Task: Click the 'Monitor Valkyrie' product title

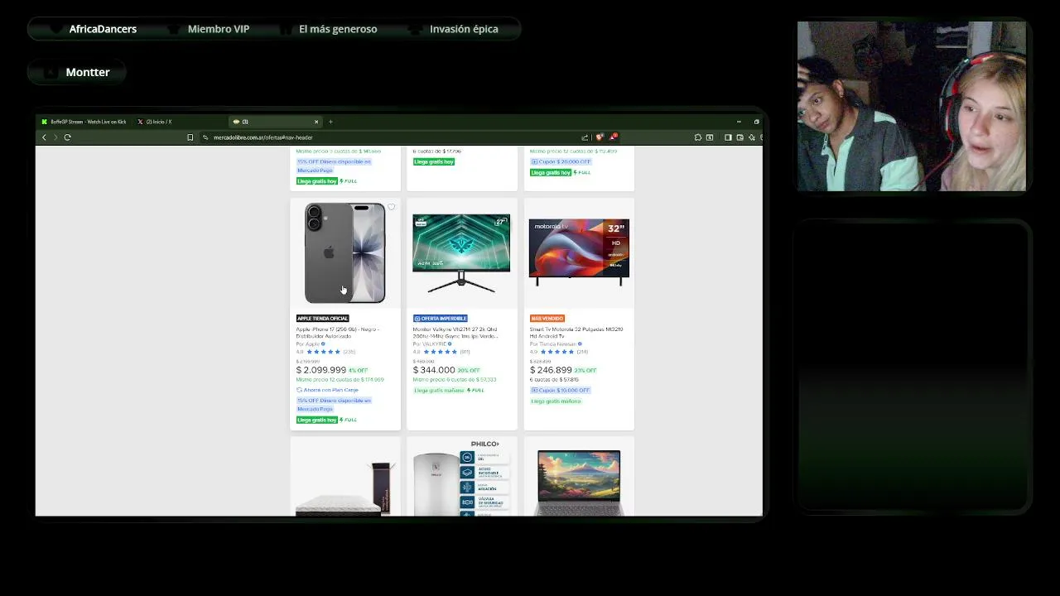Action: [455, 333]
